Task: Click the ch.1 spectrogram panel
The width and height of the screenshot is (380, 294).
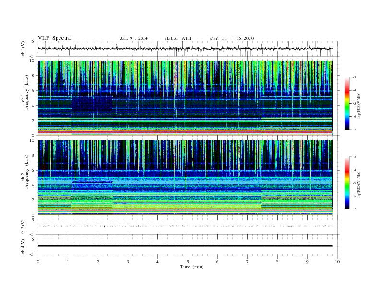Action: tap(185, 98)
